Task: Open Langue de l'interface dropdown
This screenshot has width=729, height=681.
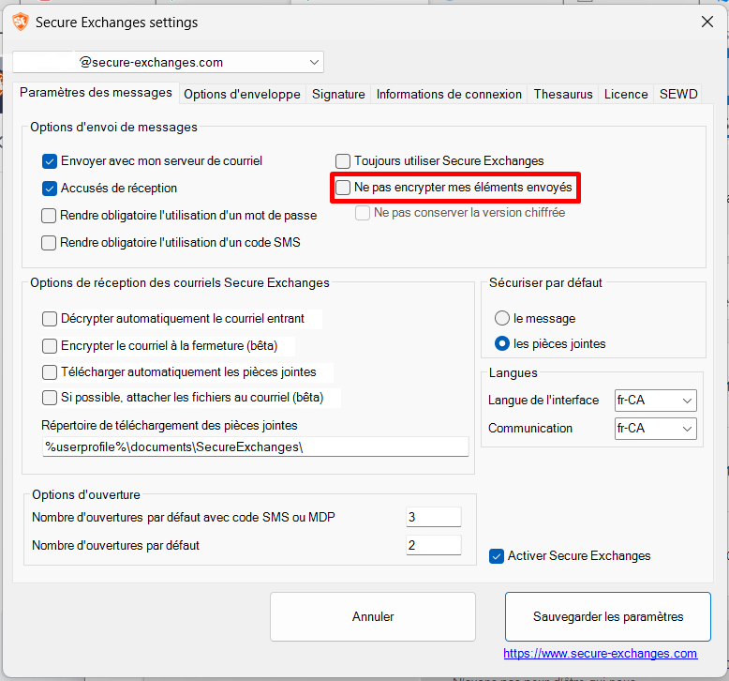Action: coord(656,401)
